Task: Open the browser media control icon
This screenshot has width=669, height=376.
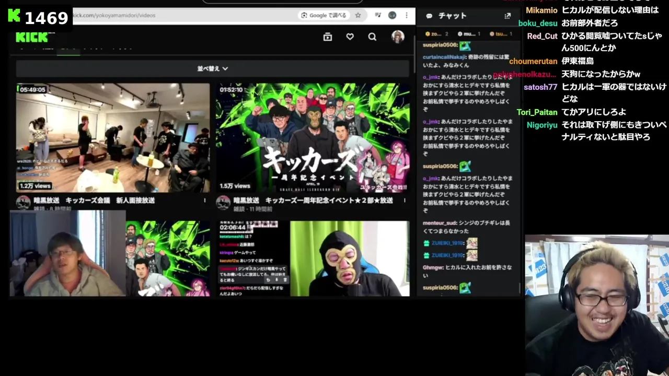Action: click(x=378, y=15)
